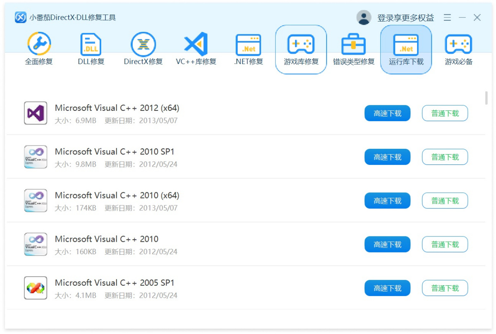Start 高速下载 for Visual C++ 2005 SP1
Screen dimensions: 496x334
coord(387,288)
